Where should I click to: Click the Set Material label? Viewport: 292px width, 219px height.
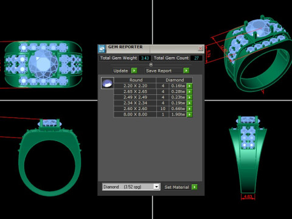click(x=176, y=187)
